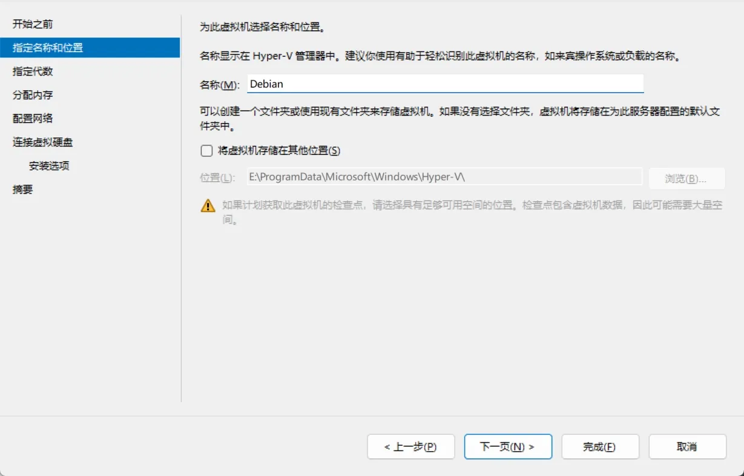
Task: Click the 位置 path field showing E:\ProgramData
Action: [444, 177]
